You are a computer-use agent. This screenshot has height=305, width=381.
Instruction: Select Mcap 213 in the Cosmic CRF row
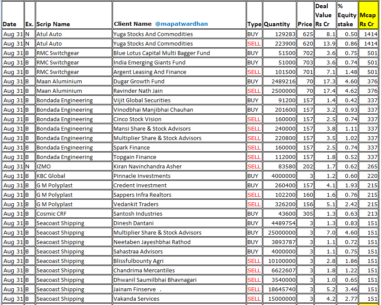tap(369, 214)
